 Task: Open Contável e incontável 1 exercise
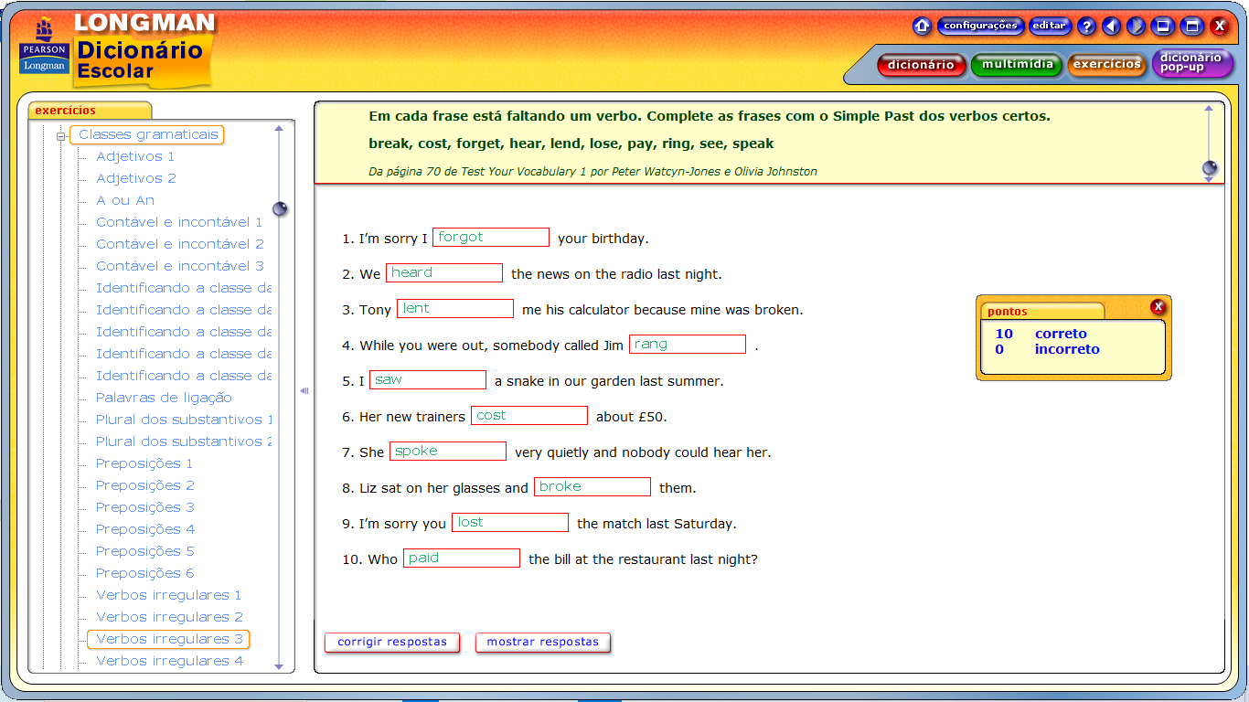tap(179, 222)
